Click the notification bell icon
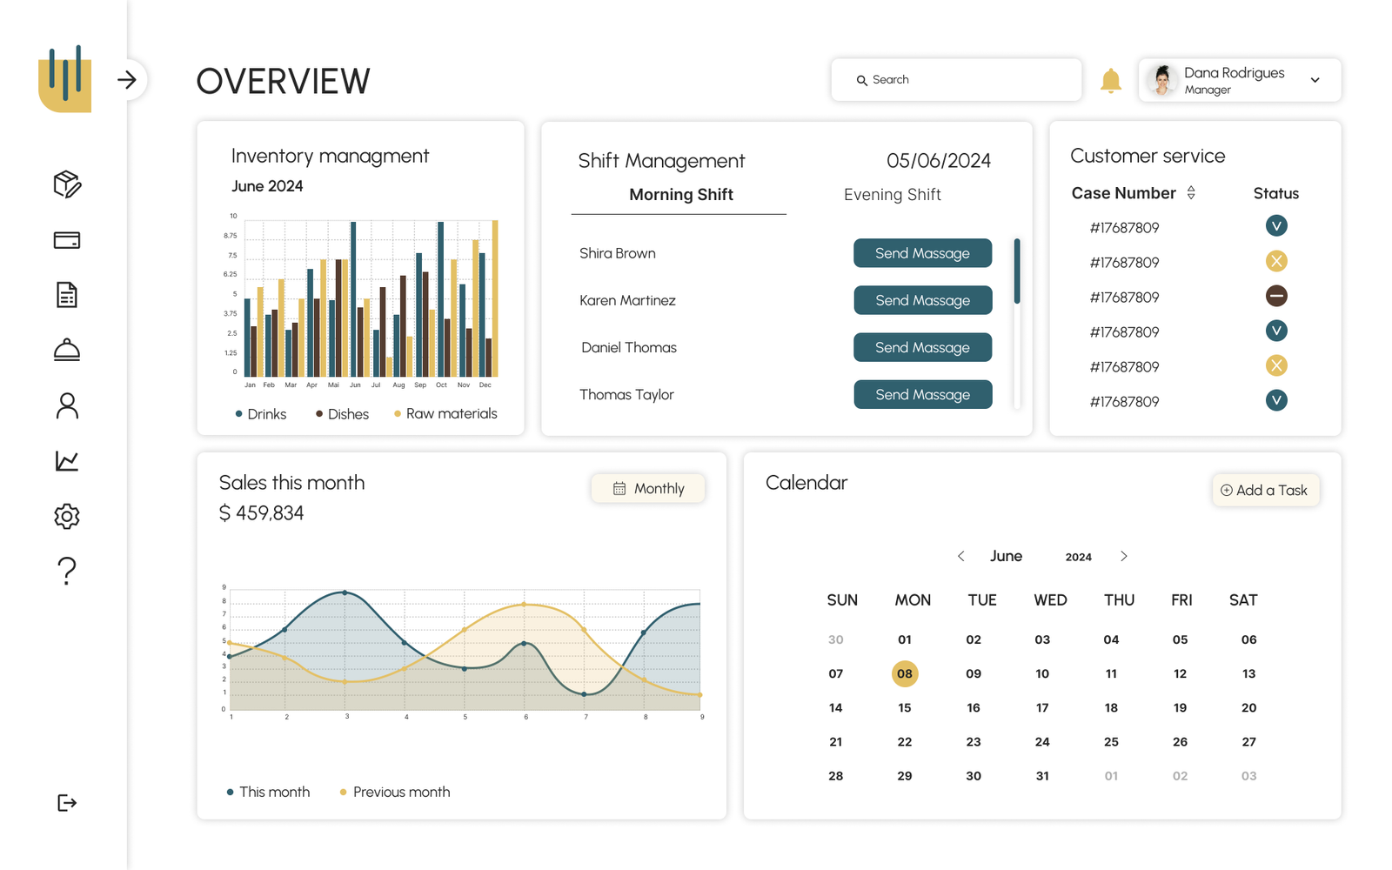Viewport: 1392px width, 870px height. [x=1110, y=81]
